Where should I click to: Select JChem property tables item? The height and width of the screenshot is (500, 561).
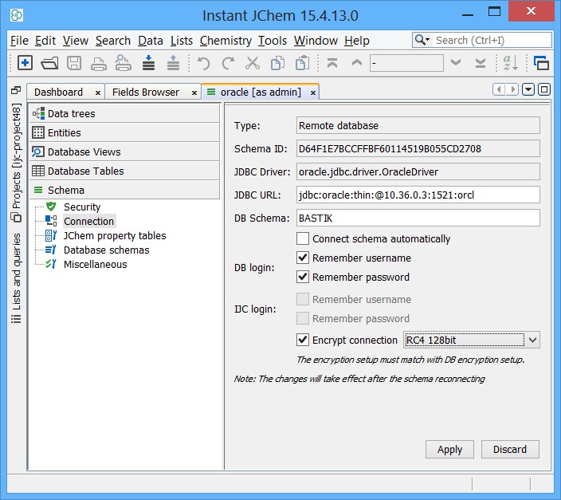click(114, 235)
